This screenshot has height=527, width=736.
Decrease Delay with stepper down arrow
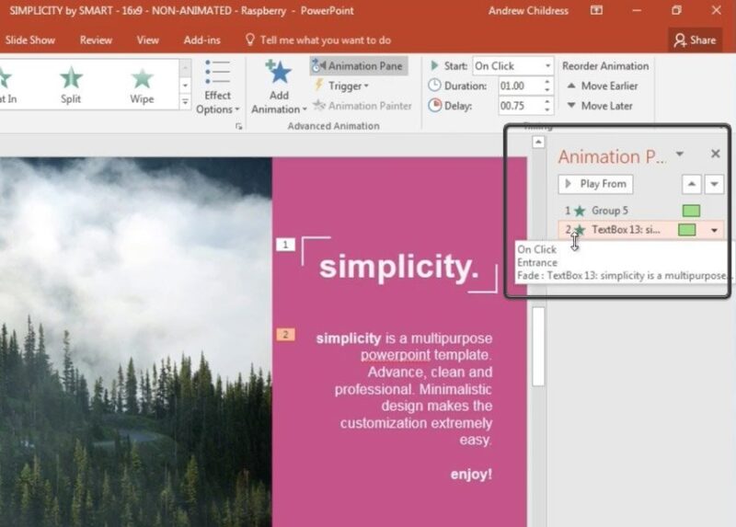(x=547, y=110)
